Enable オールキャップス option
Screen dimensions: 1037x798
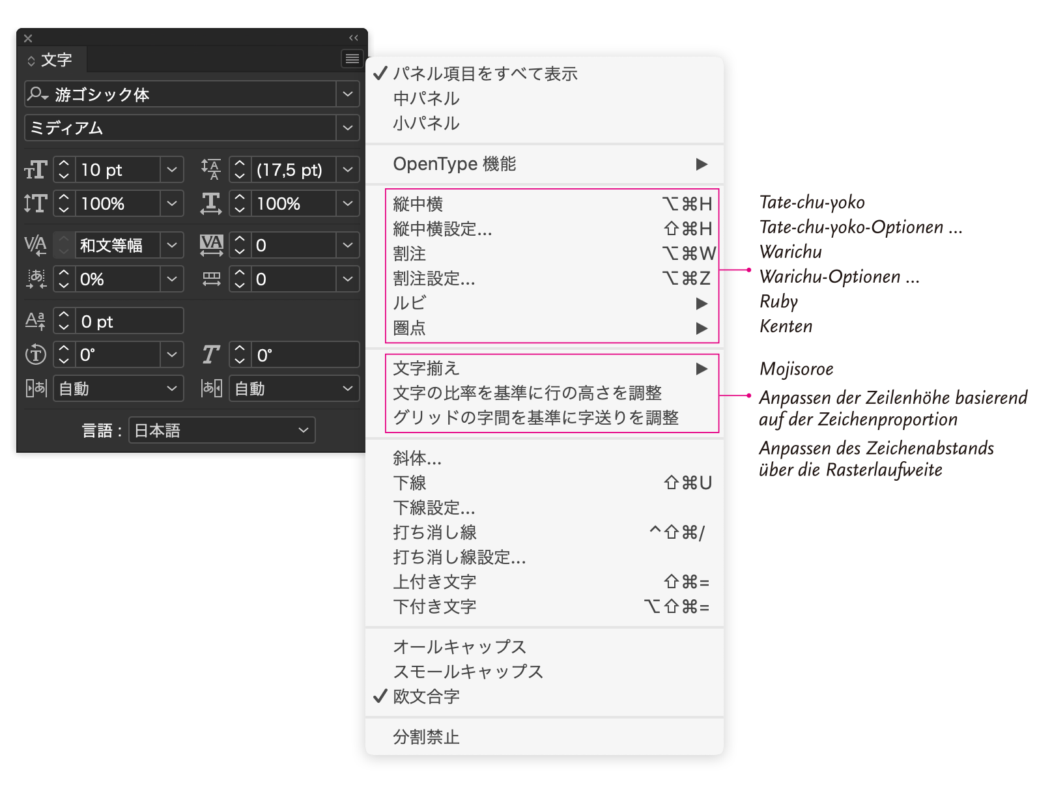[459, 647]
